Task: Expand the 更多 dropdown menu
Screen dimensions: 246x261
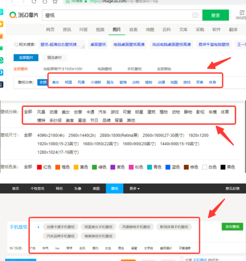Action: pos(135,189)
